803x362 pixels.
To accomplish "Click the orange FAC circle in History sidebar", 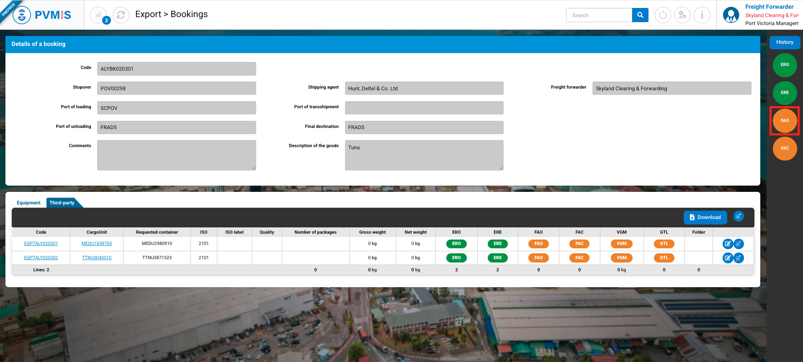I will [x=785, y=148].
